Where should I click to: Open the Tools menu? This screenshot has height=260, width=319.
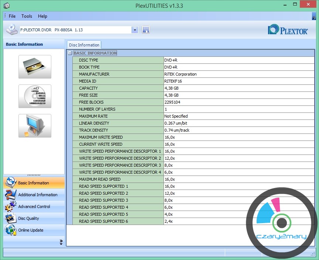pos(27,16)
